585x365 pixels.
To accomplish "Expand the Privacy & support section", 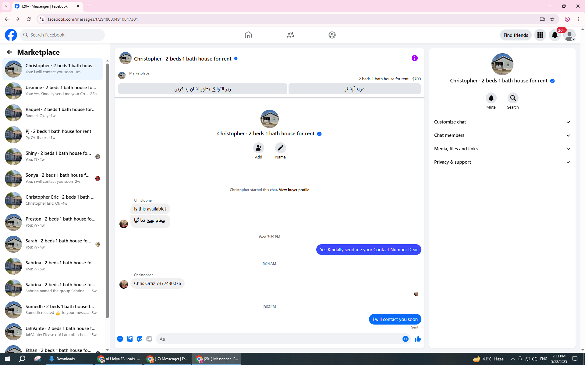I will [x=502, y=162].
